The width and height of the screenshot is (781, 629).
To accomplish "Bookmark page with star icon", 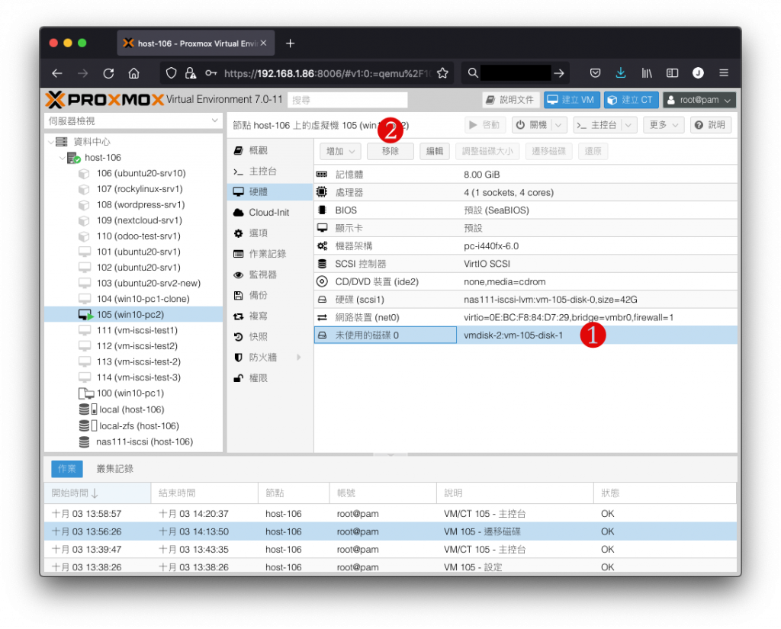I will point(442,73).
